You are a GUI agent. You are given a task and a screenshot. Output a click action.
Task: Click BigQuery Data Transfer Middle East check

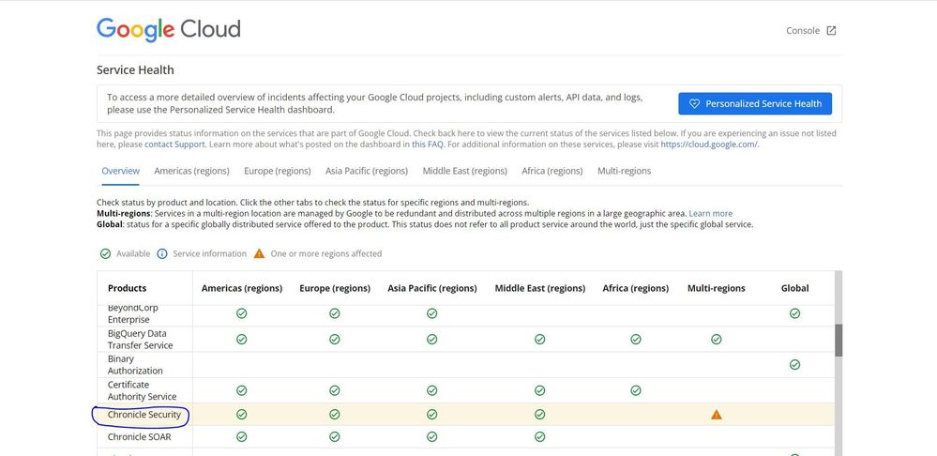point(539,339)
